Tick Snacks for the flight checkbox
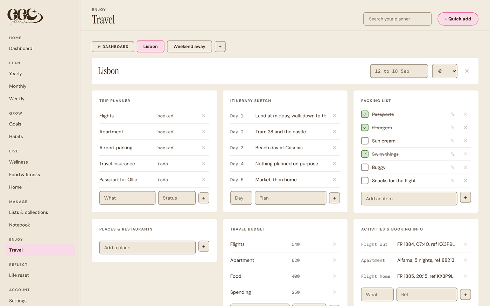Image resolution: width=490 pixels, height=306 pixels. [x=365, y=181]
